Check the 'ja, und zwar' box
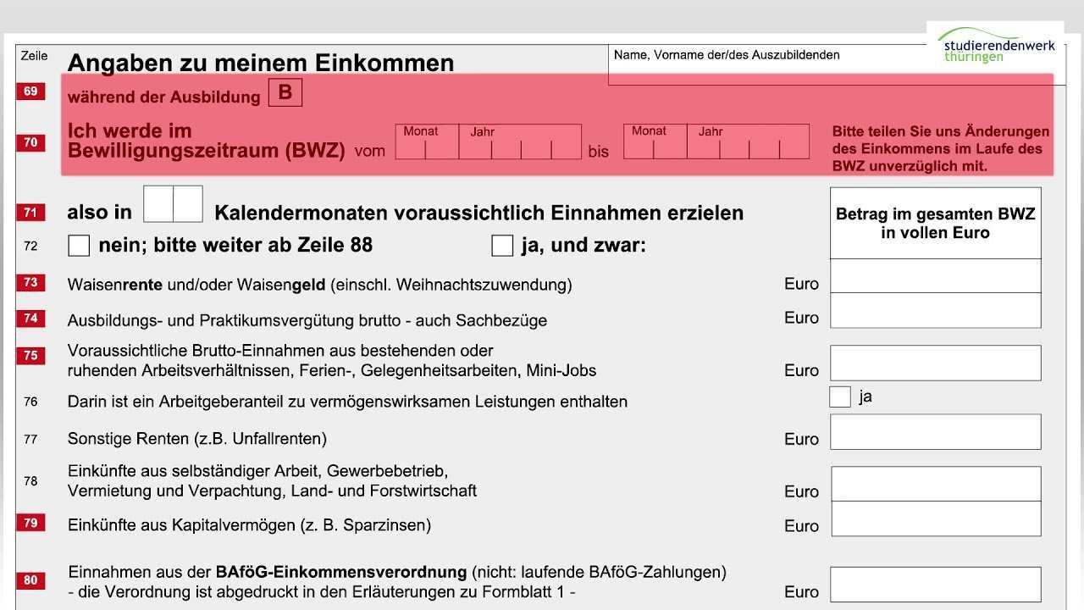The height and width of the screenshot is (610, 1084). click(x=502, y=246)
